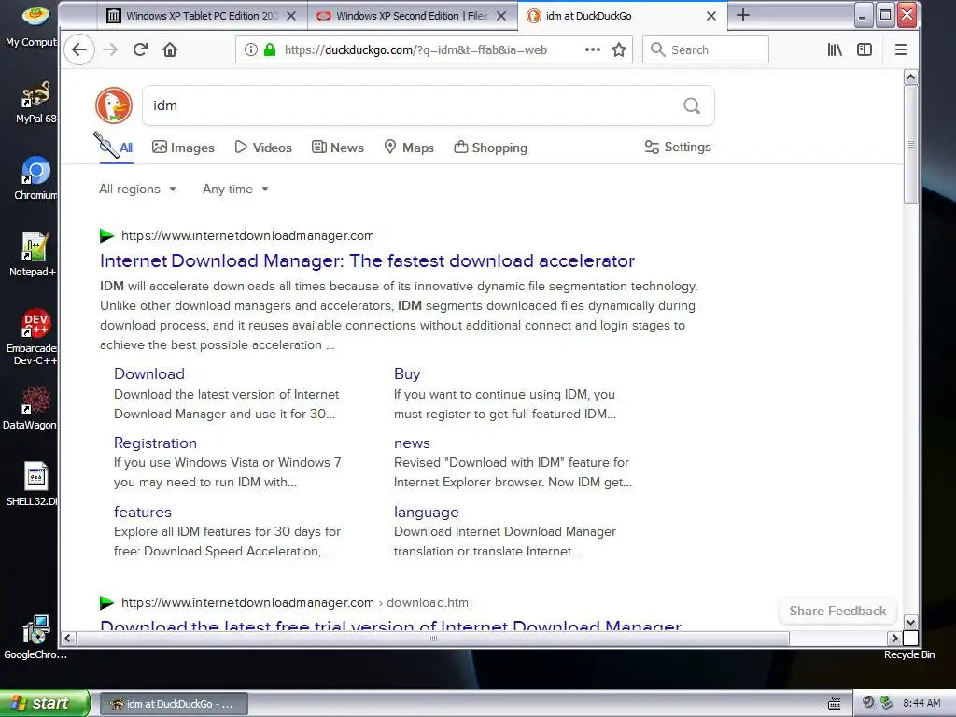Click the vertical scrollbar thumb
This screenshot has height=717, width=956.
(x=911, y=144)
